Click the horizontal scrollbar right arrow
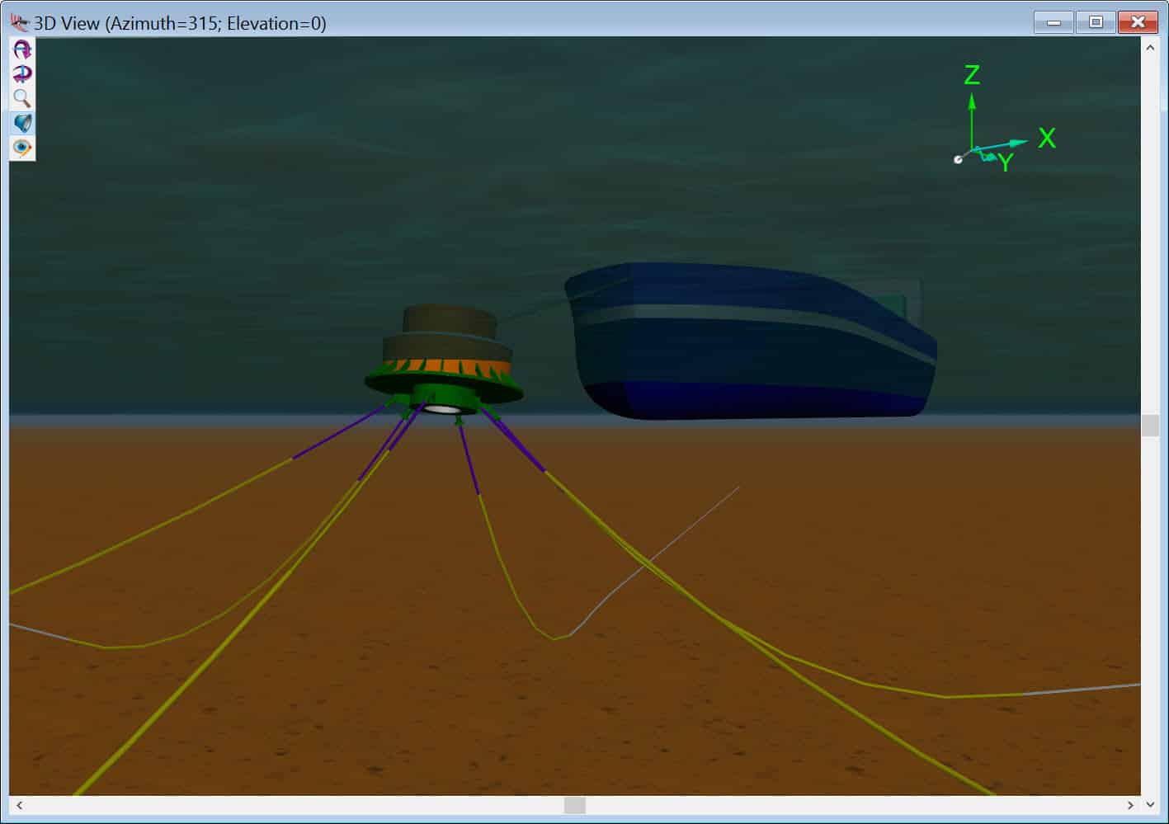Screen dimensions: 1169x824 pos(1130,805)
